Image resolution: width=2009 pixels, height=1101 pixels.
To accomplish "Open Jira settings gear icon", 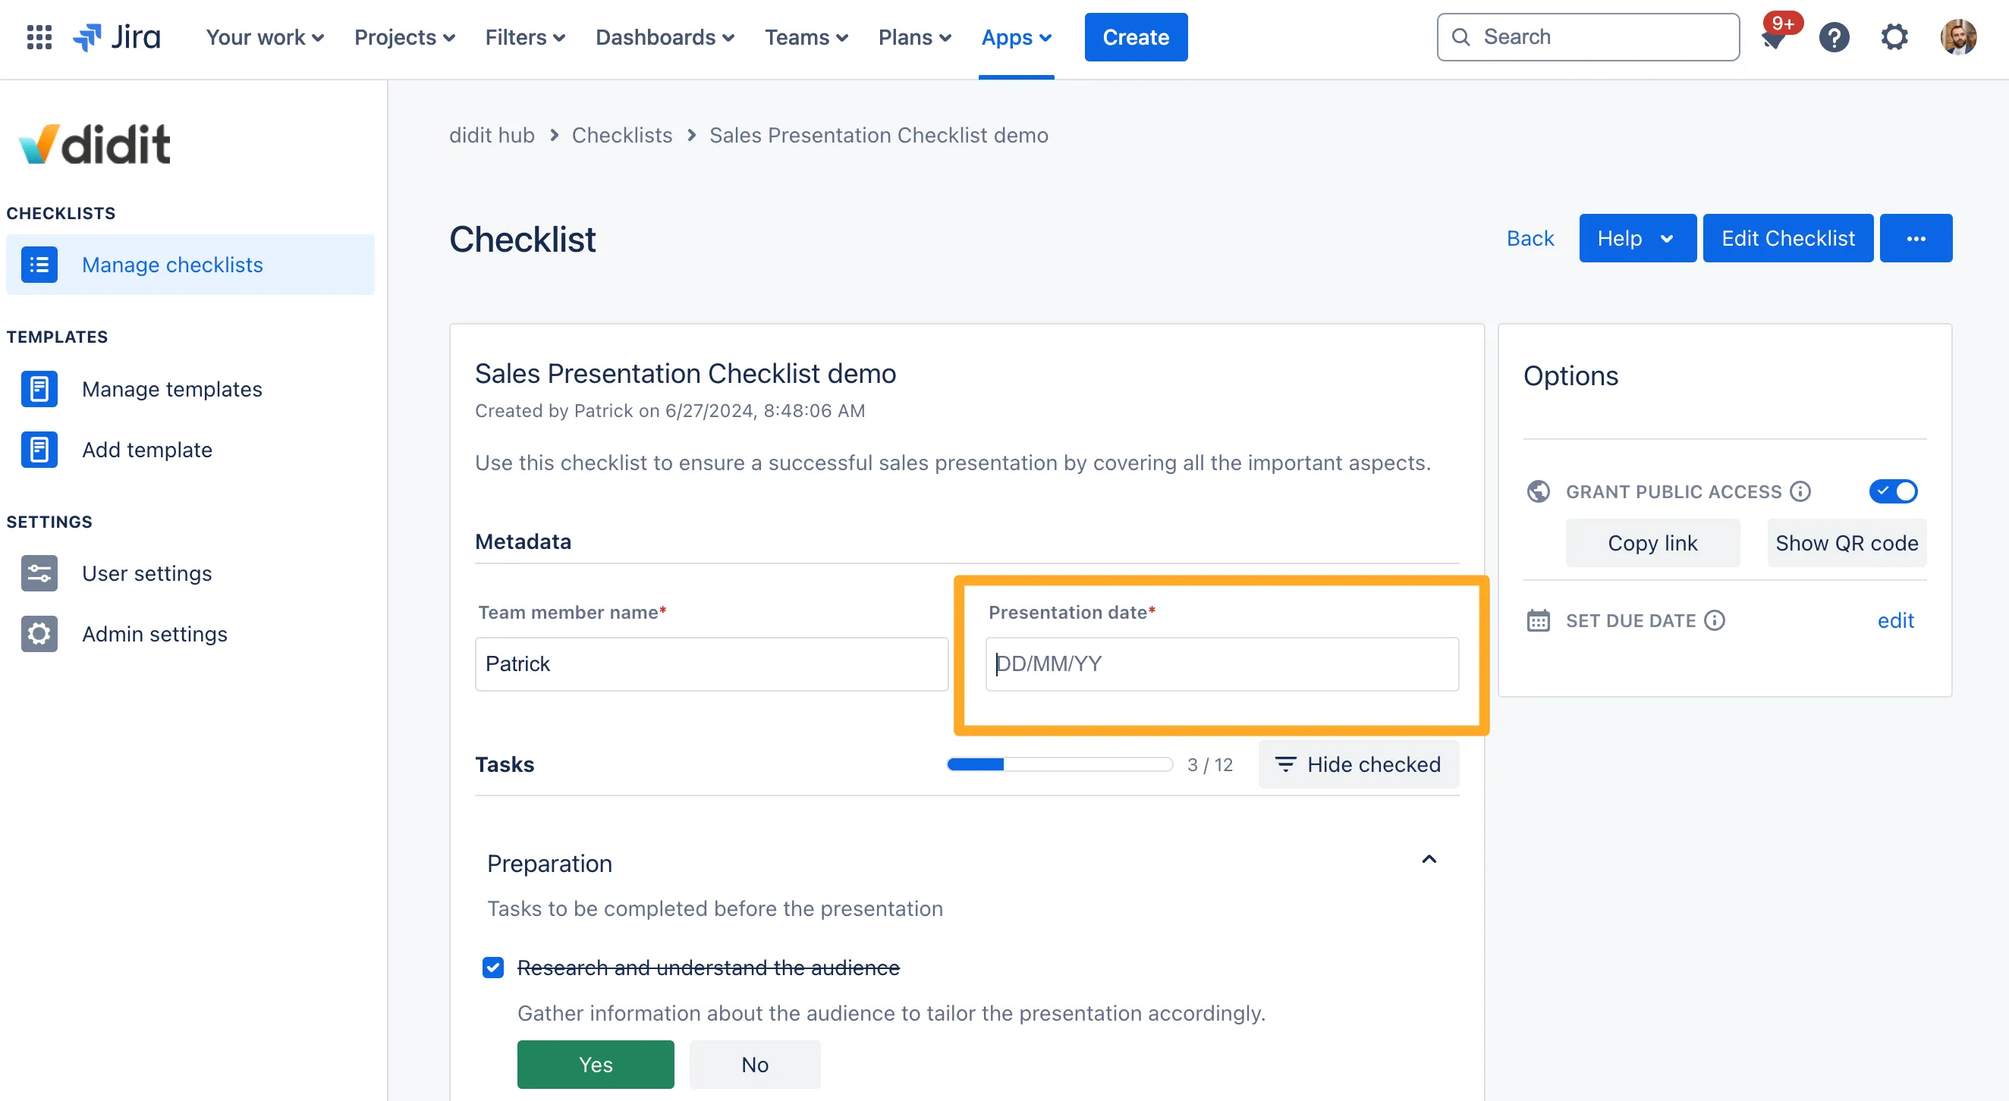I will point(1894,36).
